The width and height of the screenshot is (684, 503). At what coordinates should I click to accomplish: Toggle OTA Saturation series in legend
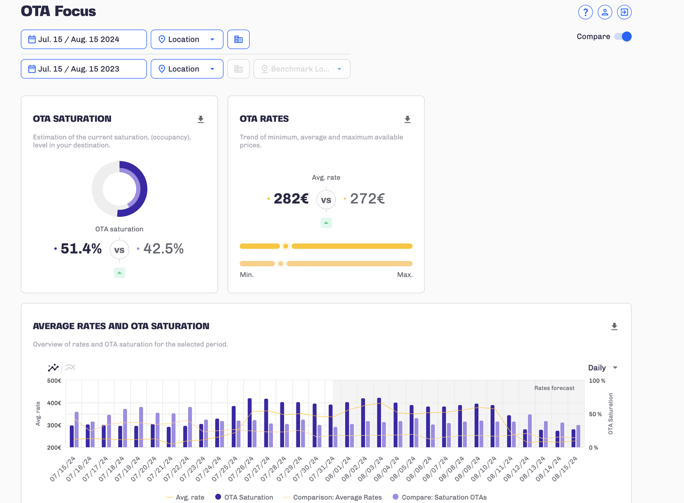click(x=244, y=497)
